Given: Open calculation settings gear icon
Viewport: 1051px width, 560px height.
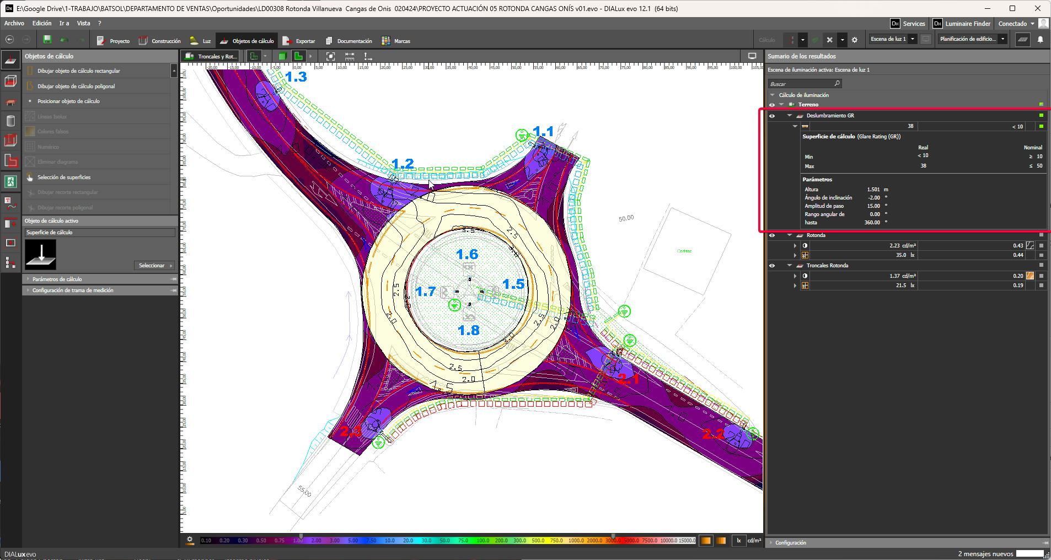Looking at the screenshot, I should pos(855,40).
